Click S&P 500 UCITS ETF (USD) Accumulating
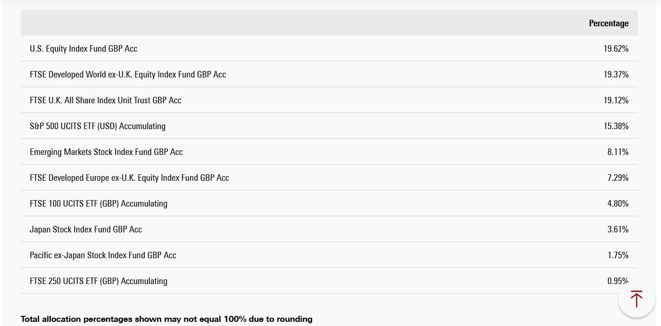 tap(98, 126)
